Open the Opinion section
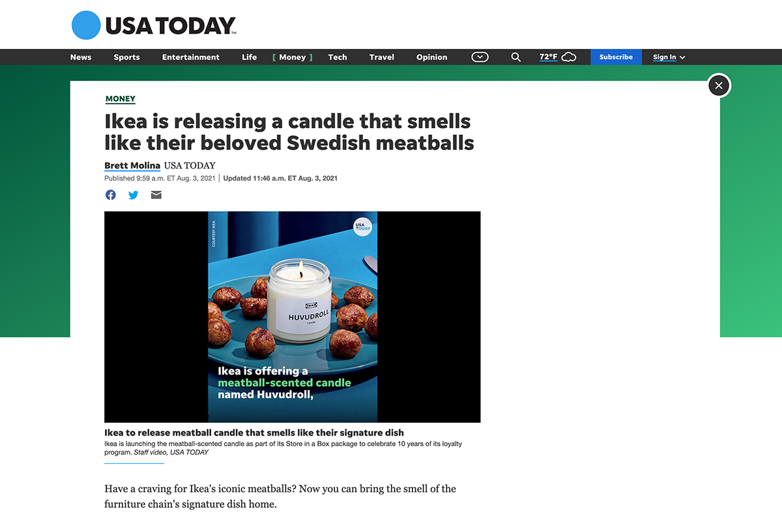782x521 pixels. point(432,57)
